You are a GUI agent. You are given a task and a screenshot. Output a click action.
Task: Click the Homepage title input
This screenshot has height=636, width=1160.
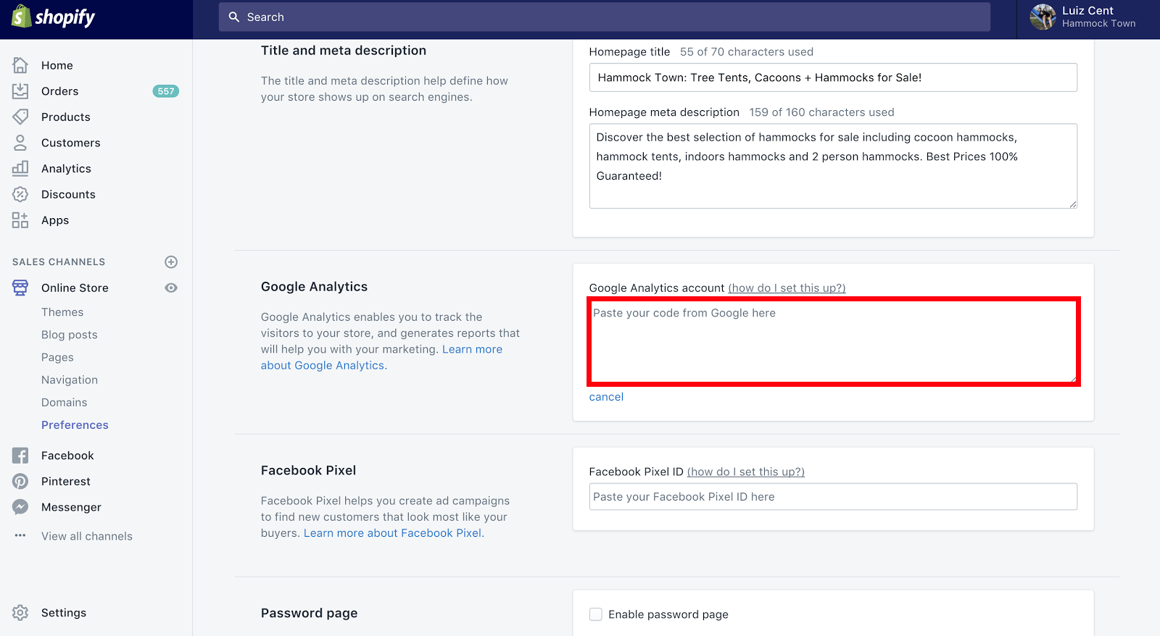click(833, 78)
